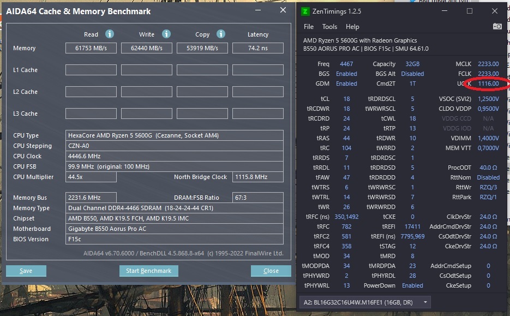Click the BIOS Version value F15c

175,239
